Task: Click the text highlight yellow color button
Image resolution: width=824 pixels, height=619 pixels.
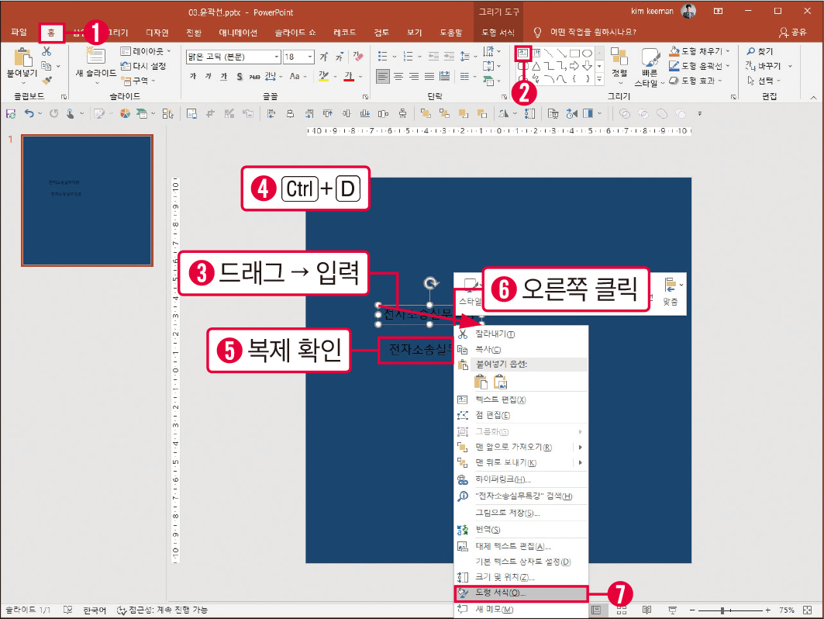Action: 323,77
